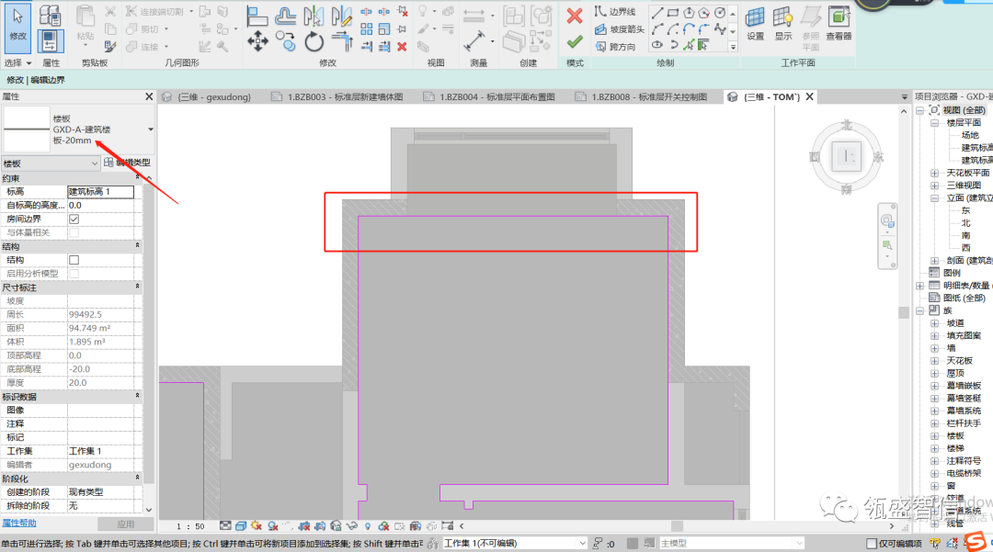993x552 pixels.
Task: Open Properties help (属性帮助) link
Action: (19, 523)
